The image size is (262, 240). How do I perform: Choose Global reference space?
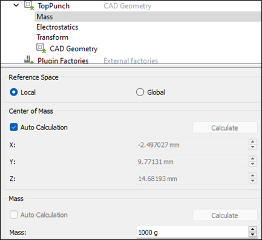(140, 92)
